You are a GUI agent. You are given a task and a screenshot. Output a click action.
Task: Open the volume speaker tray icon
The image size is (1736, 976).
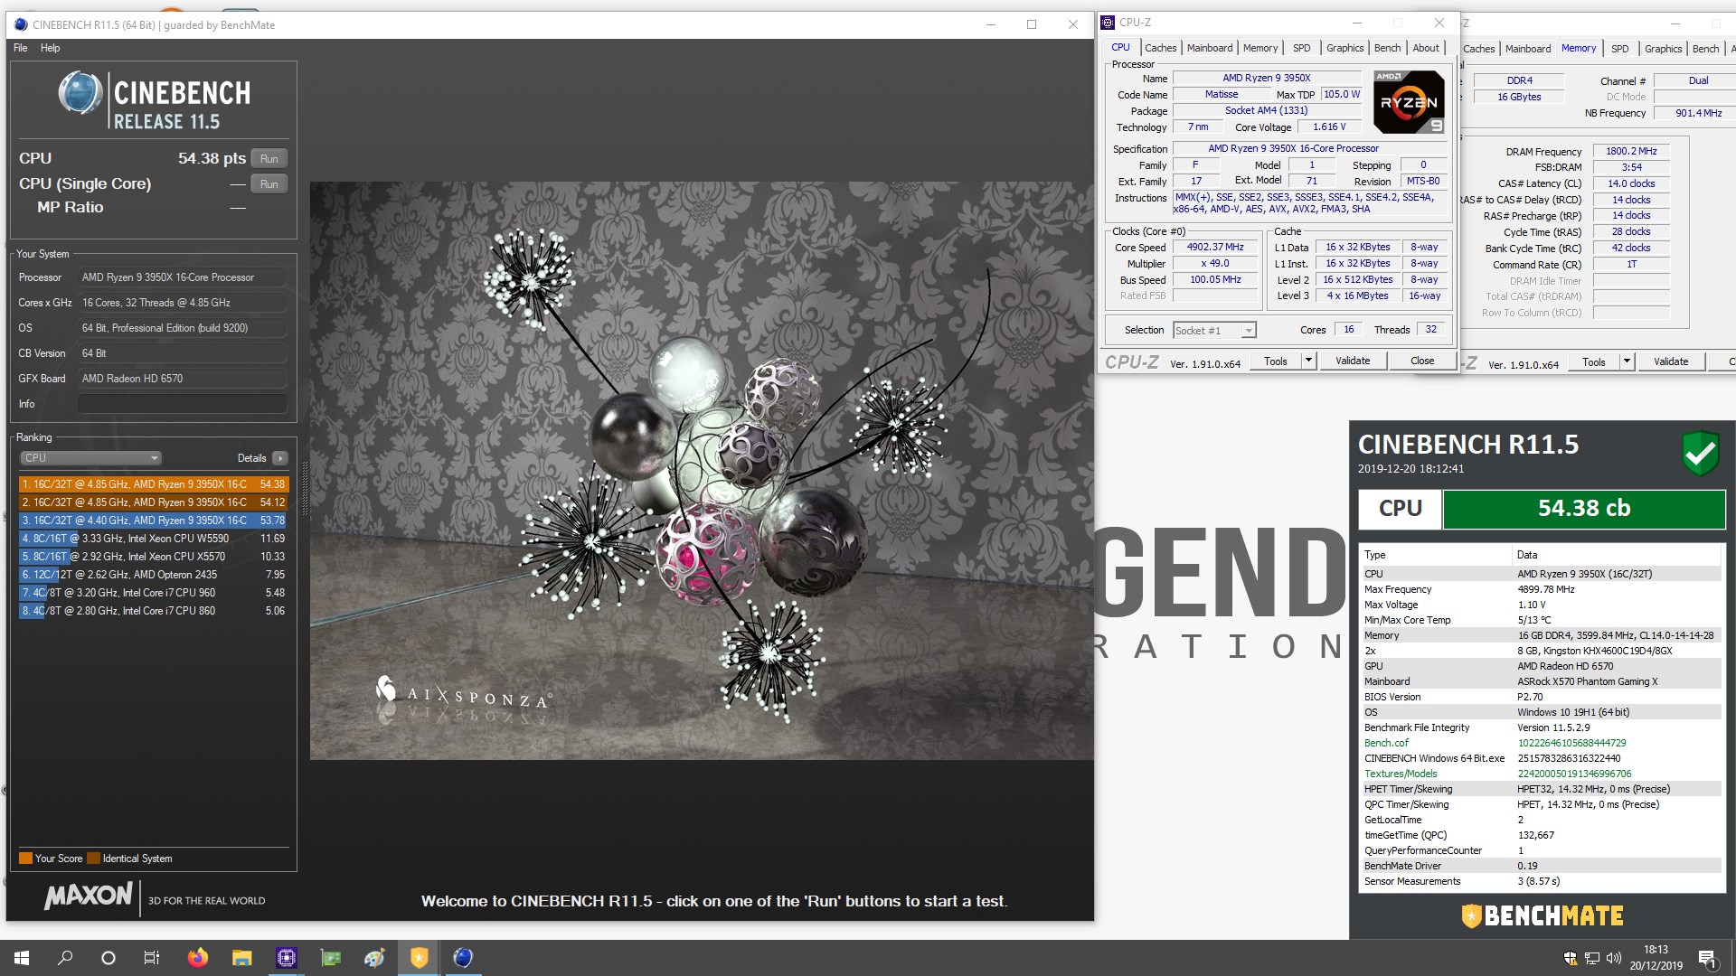[1614, 958]
